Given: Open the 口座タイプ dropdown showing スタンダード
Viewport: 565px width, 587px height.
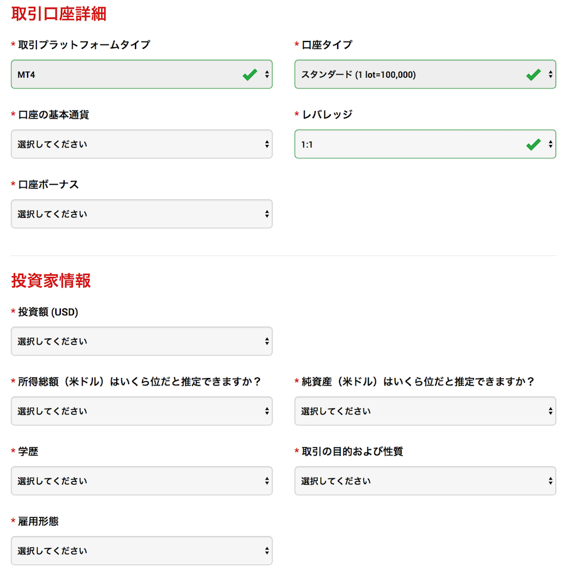Looking at the screenshot, I should [x=425, y=74].
